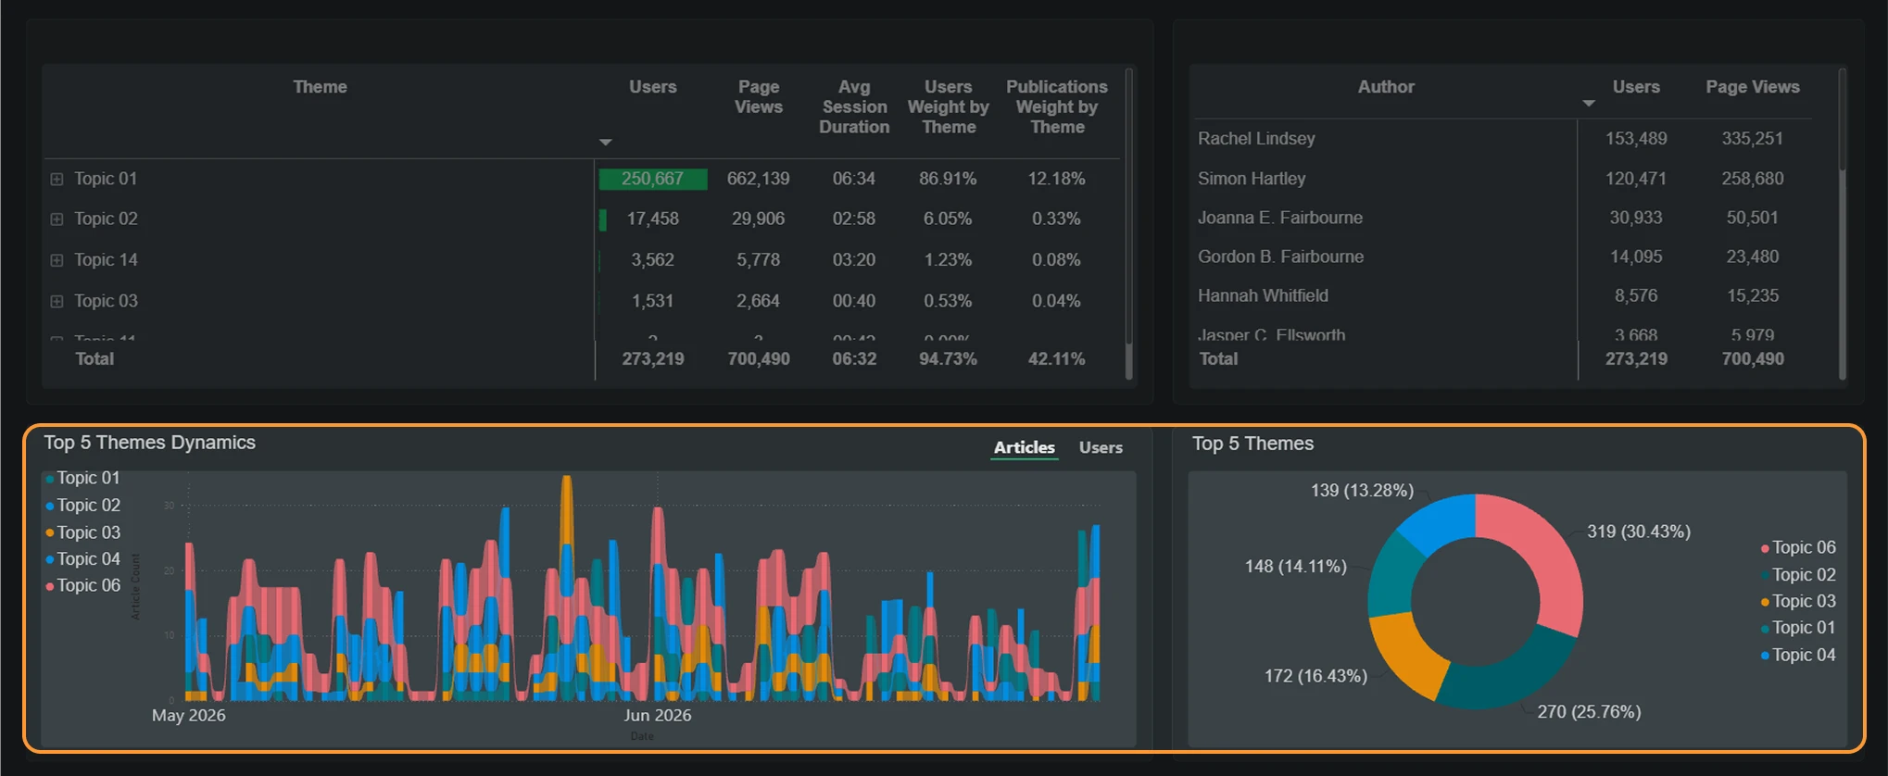Image resolution: width=1888 pixels, height=776 pixels.
Task: Click the 662,139 page views cell
Action: coord(758,179)
